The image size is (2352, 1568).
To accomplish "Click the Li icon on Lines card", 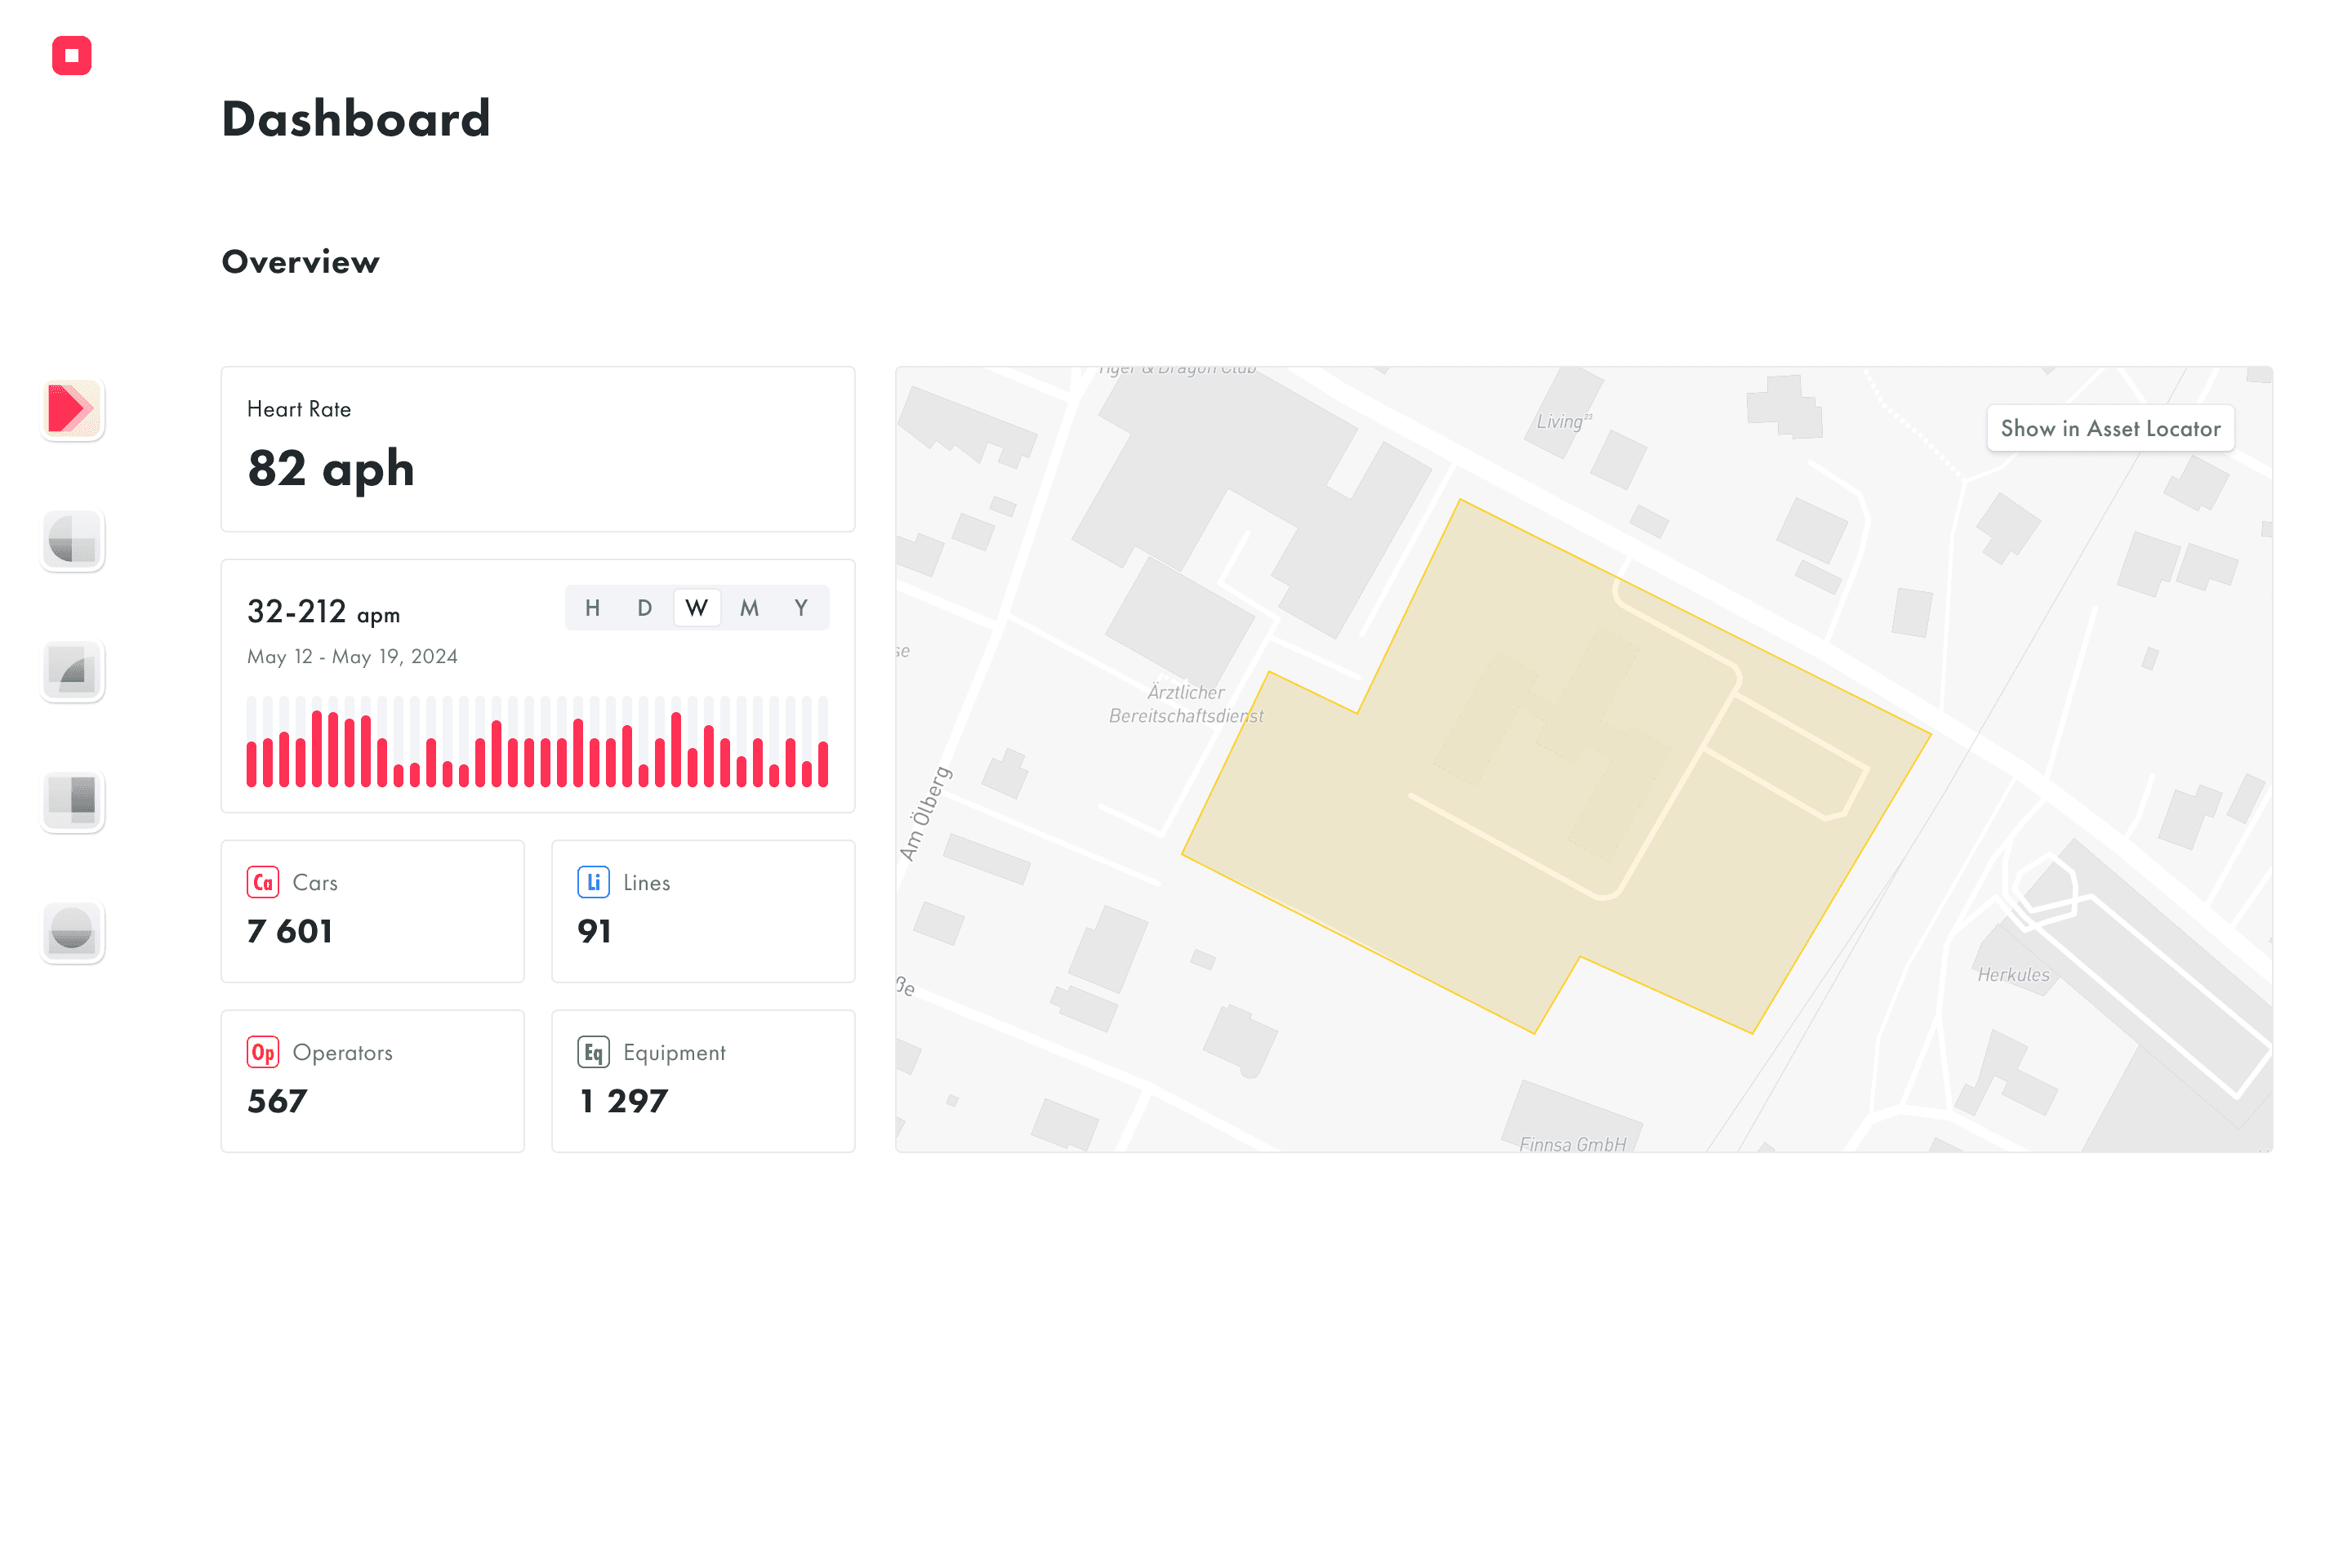I will pos(593,882).
